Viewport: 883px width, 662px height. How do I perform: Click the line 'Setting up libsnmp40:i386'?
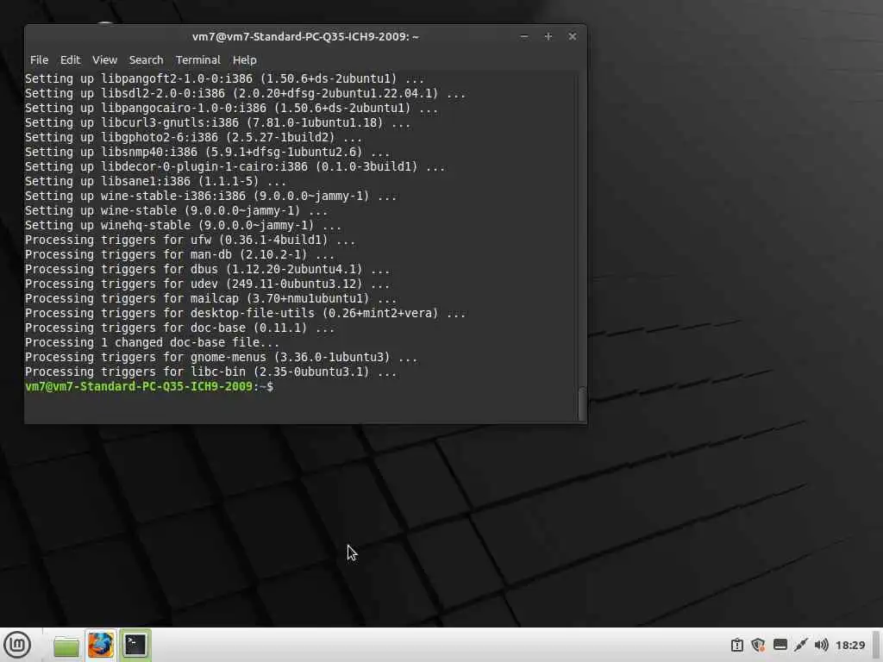click(207, 152)
